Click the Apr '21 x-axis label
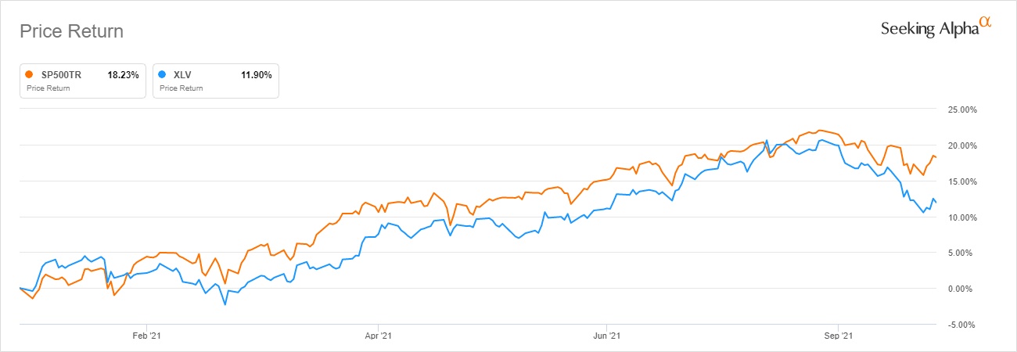This screenshot has width=1017, height=352. 378,336
